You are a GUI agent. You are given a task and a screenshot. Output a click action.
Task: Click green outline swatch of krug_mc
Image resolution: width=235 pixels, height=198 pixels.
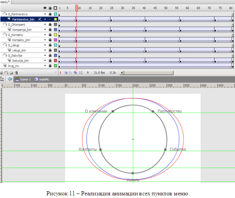55,66
